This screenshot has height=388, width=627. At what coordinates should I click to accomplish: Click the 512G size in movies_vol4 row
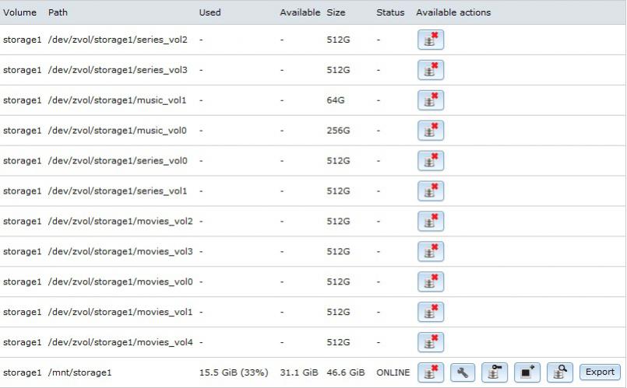point(338,342)
